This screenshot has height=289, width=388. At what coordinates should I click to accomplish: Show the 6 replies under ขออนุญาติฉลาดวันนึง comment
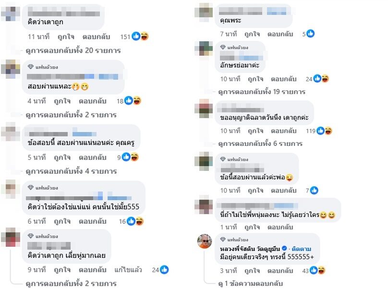pos(260,144)
